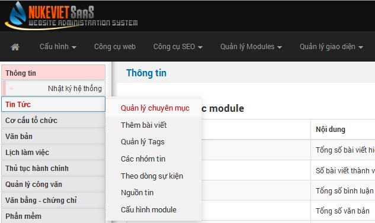This screenshot has height=223, width=375.
Task: Click the home icon in navigation bar
Action: 15,47
